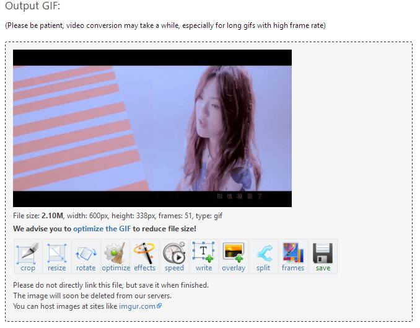
Task: Click the 'Please be patient' notice text
Action: point(165,26)
